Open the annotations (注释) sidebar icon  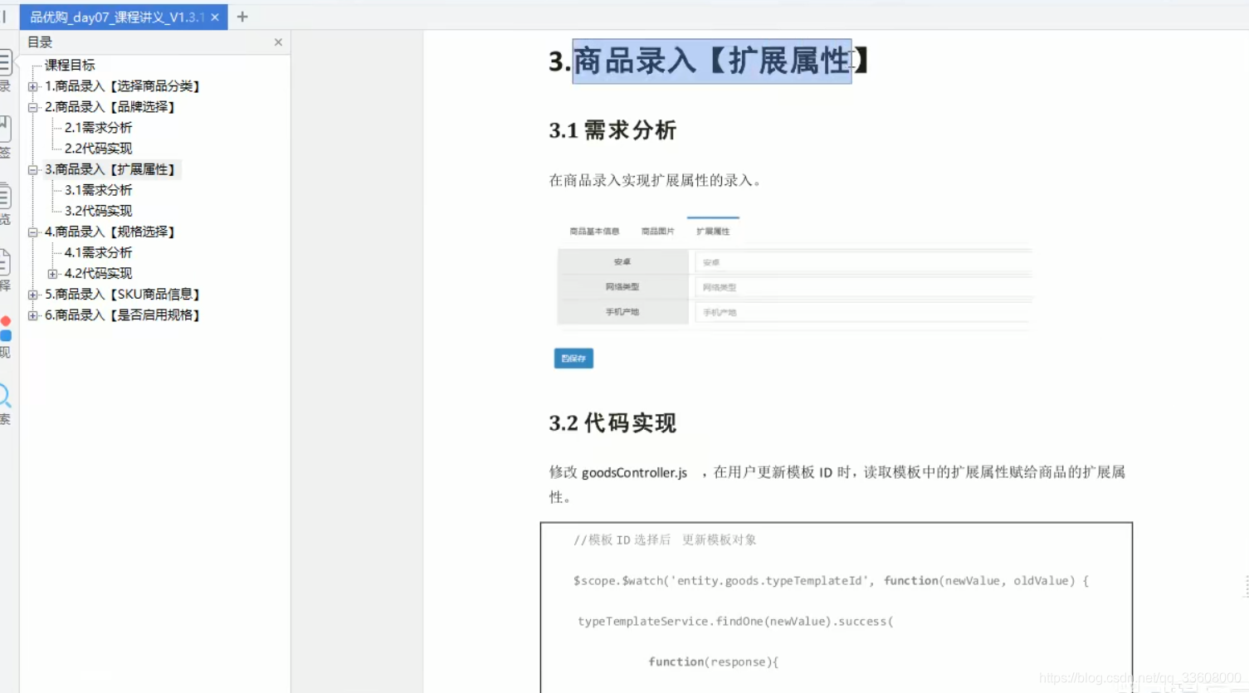[x=4, y=263]
